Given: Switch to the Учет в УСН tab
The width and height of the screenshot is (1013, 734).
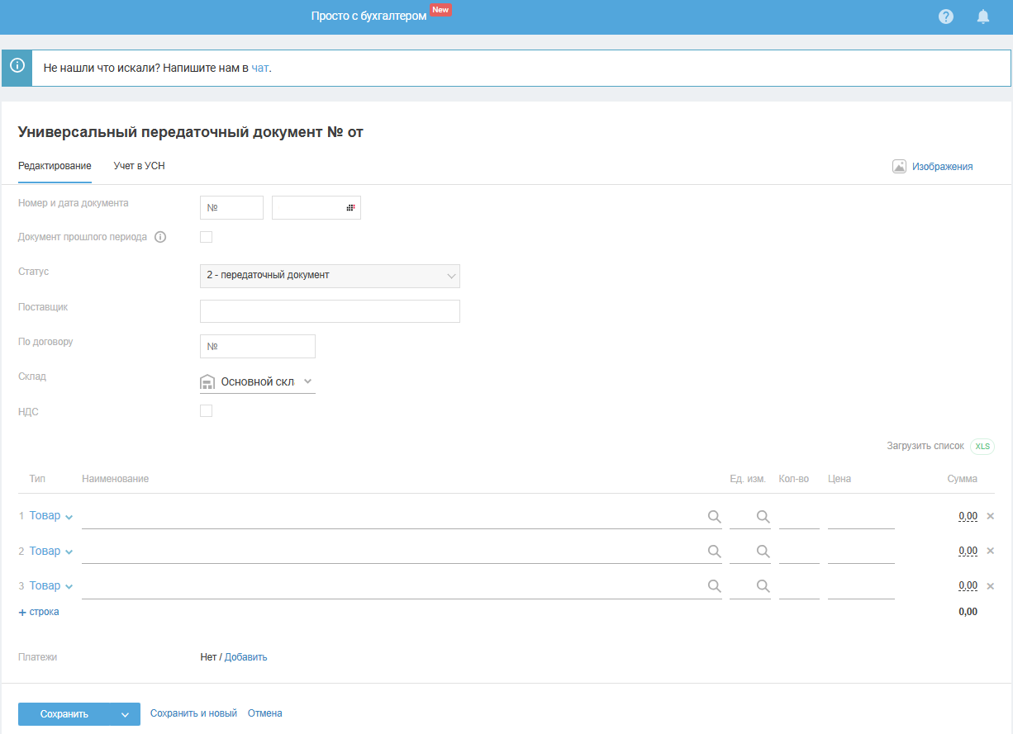Looking at the screenshot, I should (139, 166).
